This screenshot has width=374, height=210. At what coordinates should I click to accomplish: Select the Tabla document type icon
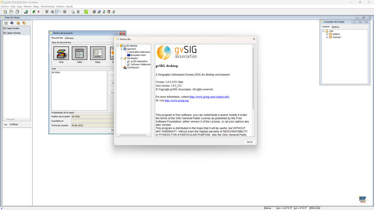(79, 53)
